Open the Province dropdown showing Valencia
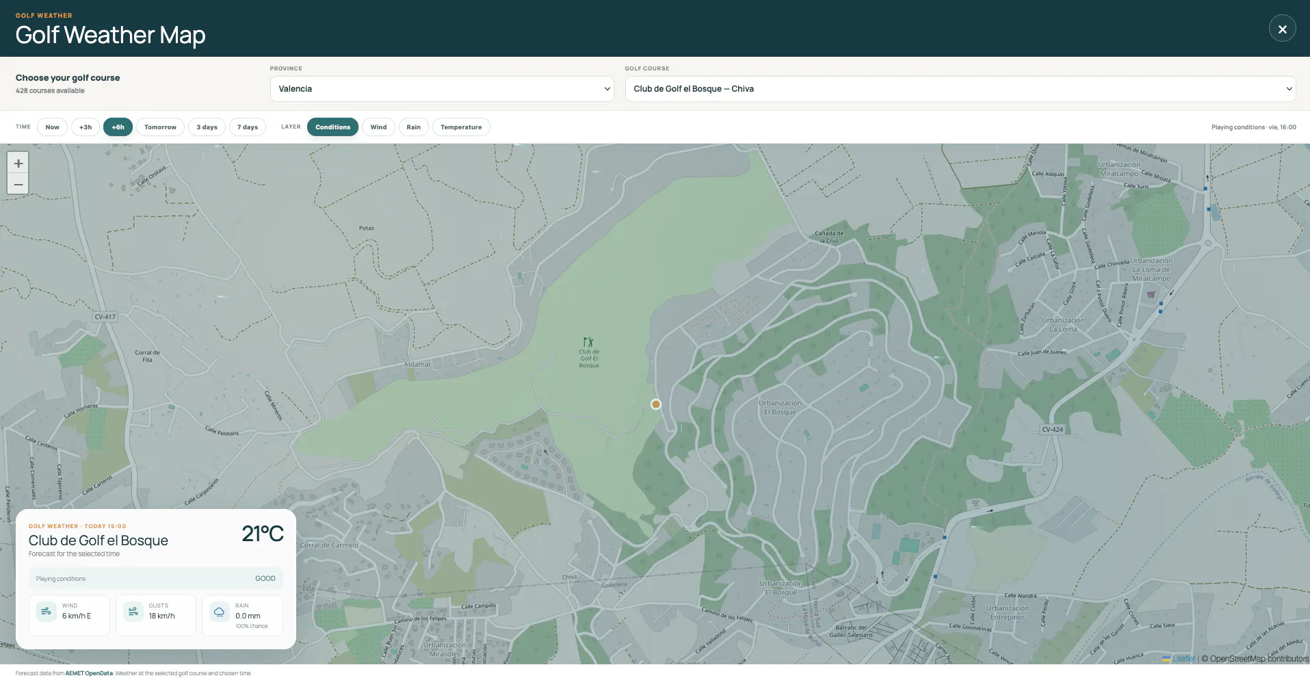This screenshot has width=1310, height=678. [x=442, y=89]
